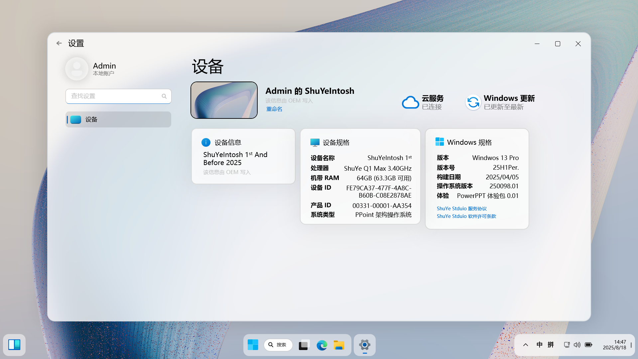Image resolution: width=638 pixels, height=359 pixels.
Task: Click the device info blue icon
Action: 206,142
